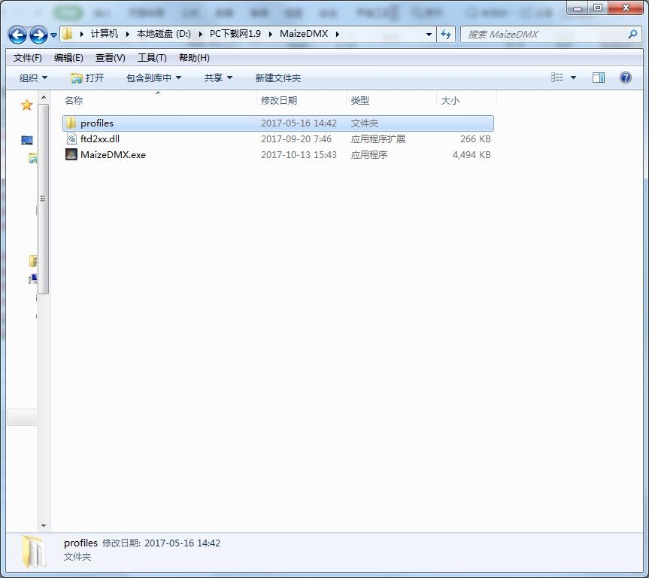The image size is (649, 578).
Task: Select the ftd2xx.dll file name
Action: 100,138
